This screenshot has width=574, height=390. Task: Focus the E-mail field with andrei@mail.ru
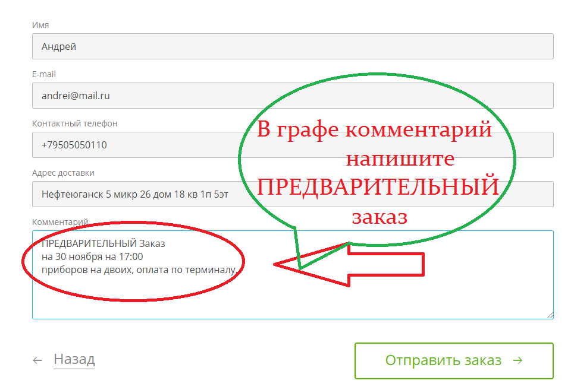pos(293,96)
